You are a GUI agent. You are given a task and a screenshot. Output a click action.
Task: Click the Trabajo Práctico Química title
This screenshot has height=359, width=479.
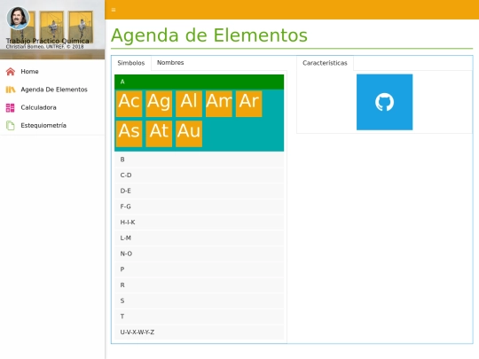pyautogui.click(x=47, y=41)
